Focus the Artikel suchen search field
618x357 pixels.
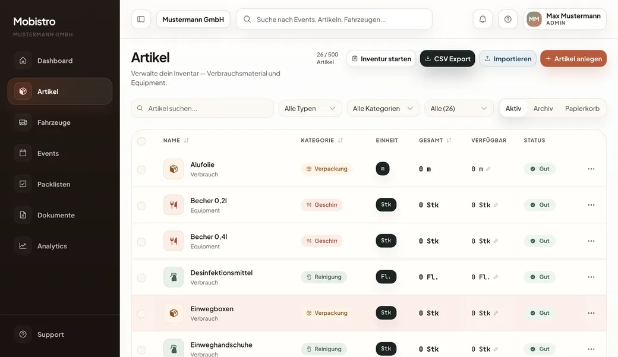click(203, 108)
